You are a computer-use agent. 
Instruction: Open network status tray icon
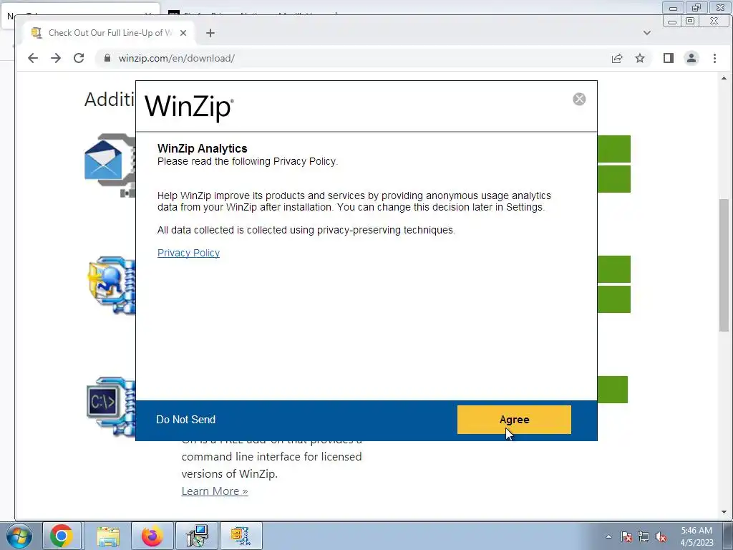click(x=644, y=536)
